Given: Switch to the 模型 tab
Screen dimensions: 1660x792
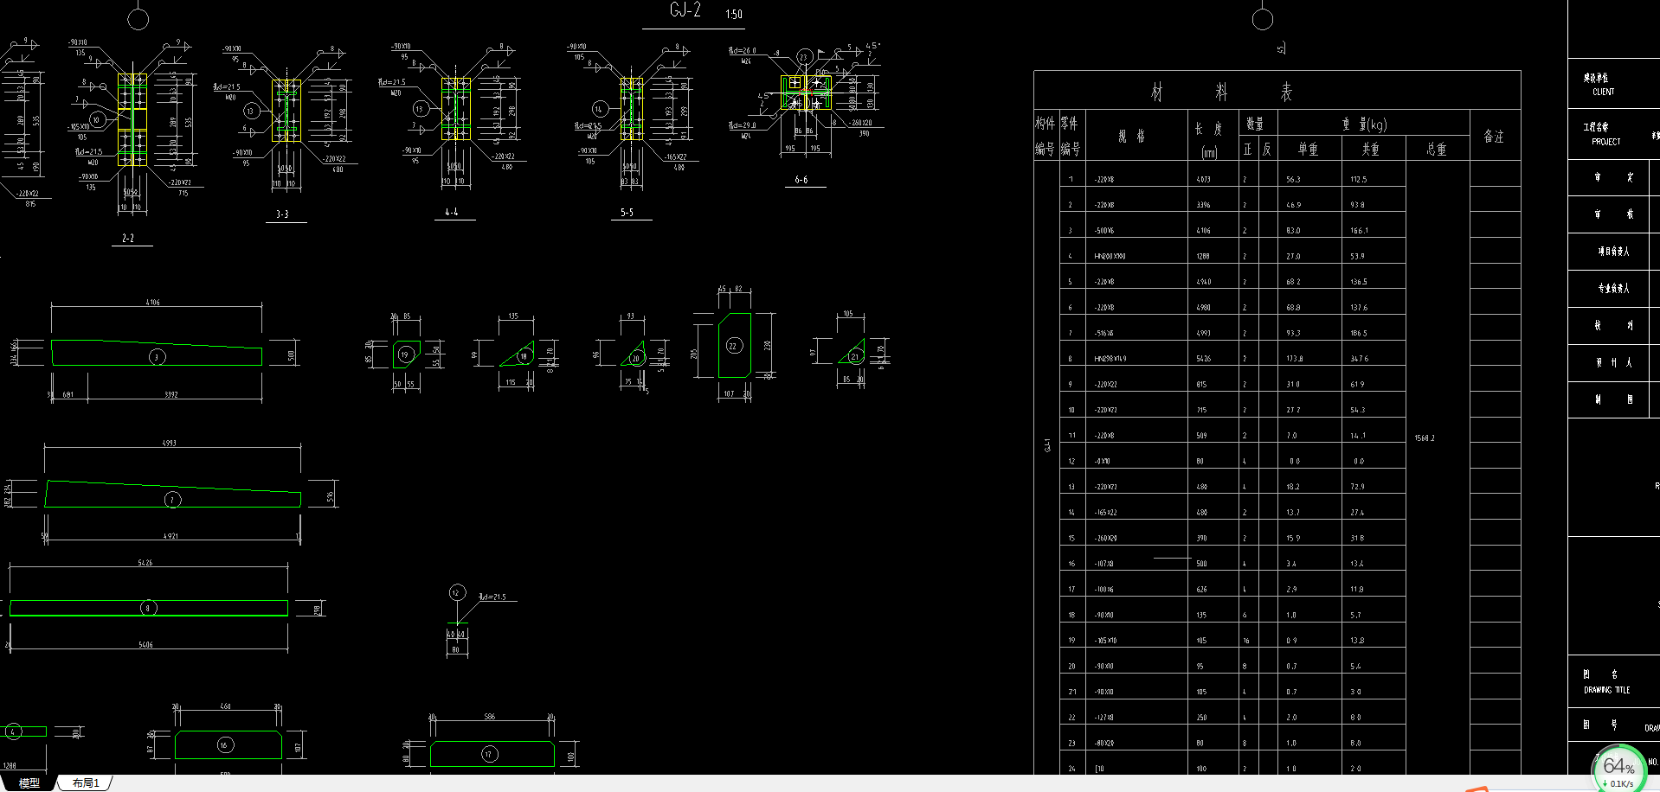Looking at the screenshot, I should [29, 783].
